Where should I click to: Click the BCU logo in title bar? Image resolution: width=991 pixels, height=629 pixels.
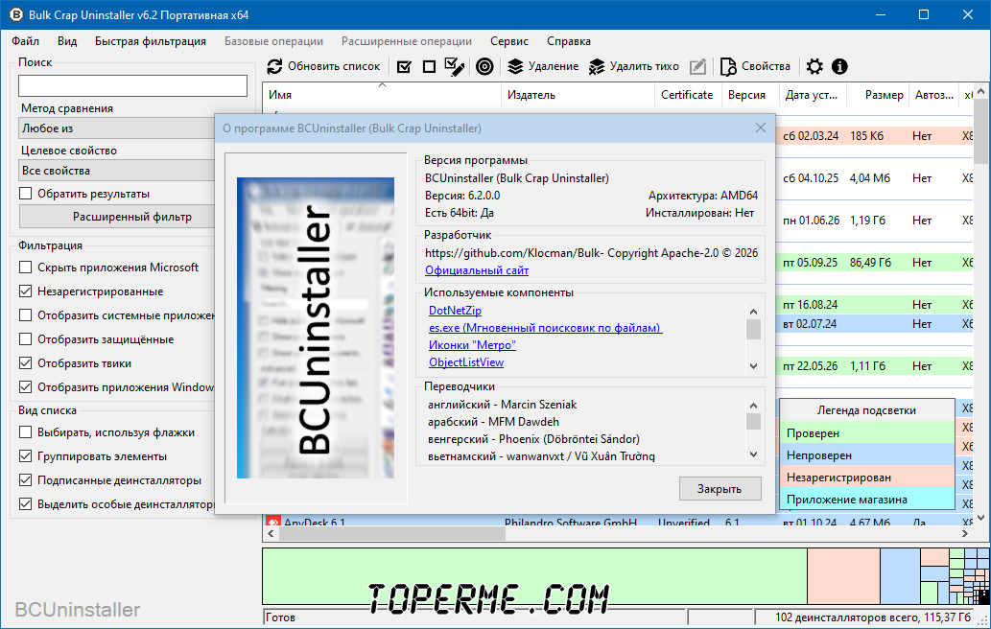pos(15,14)
